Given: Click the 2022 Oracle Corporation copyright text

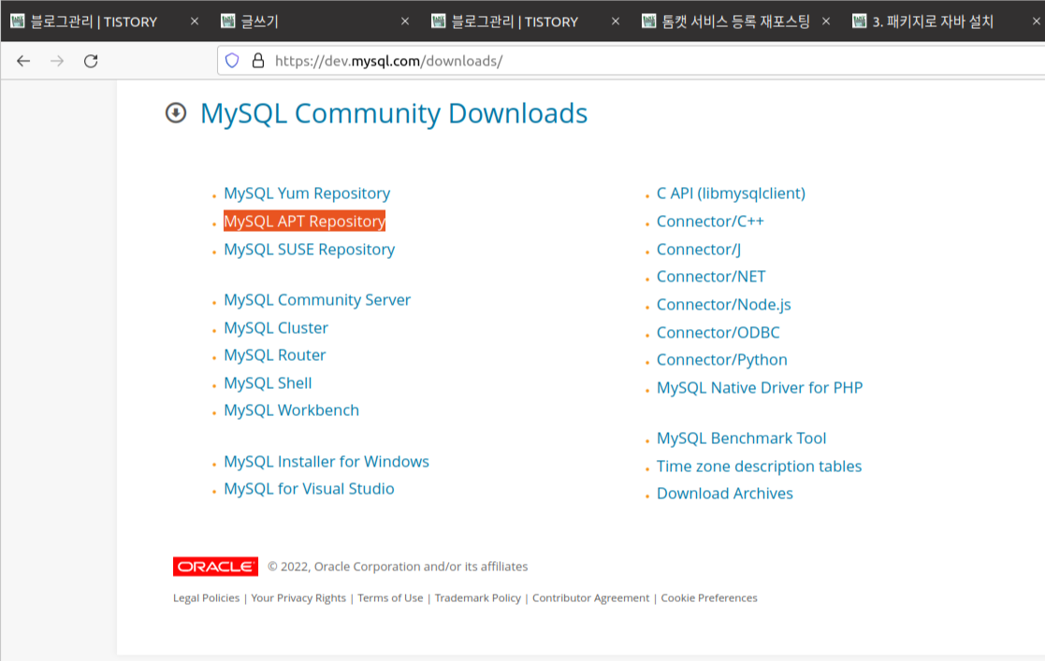Looking at the screenshot, I should pos(398,567).
